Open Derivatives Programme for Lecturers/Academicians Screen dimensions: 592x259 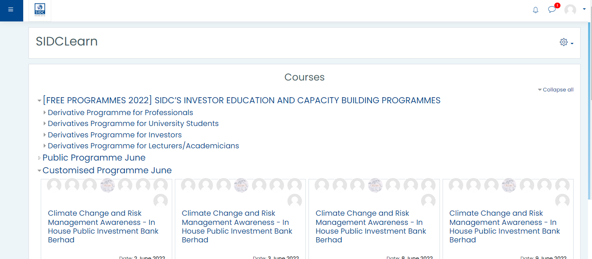tap(143, 146)
